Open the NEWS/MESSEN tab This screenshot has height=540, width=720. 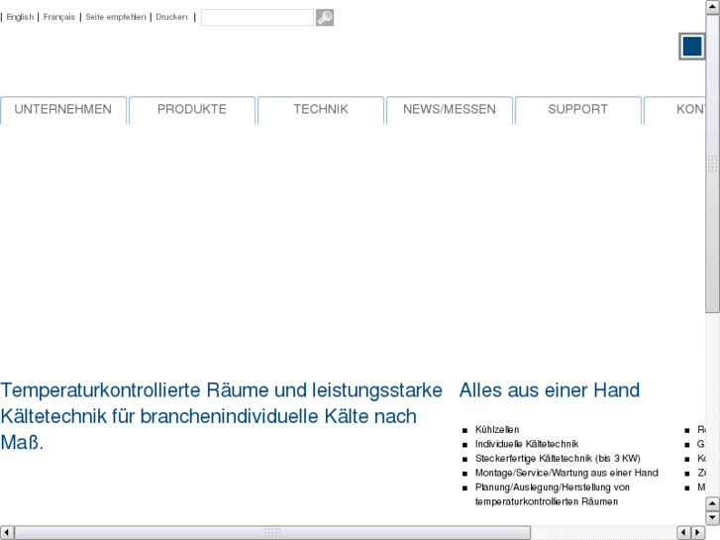pyautogui.click(x=450, y=110)
